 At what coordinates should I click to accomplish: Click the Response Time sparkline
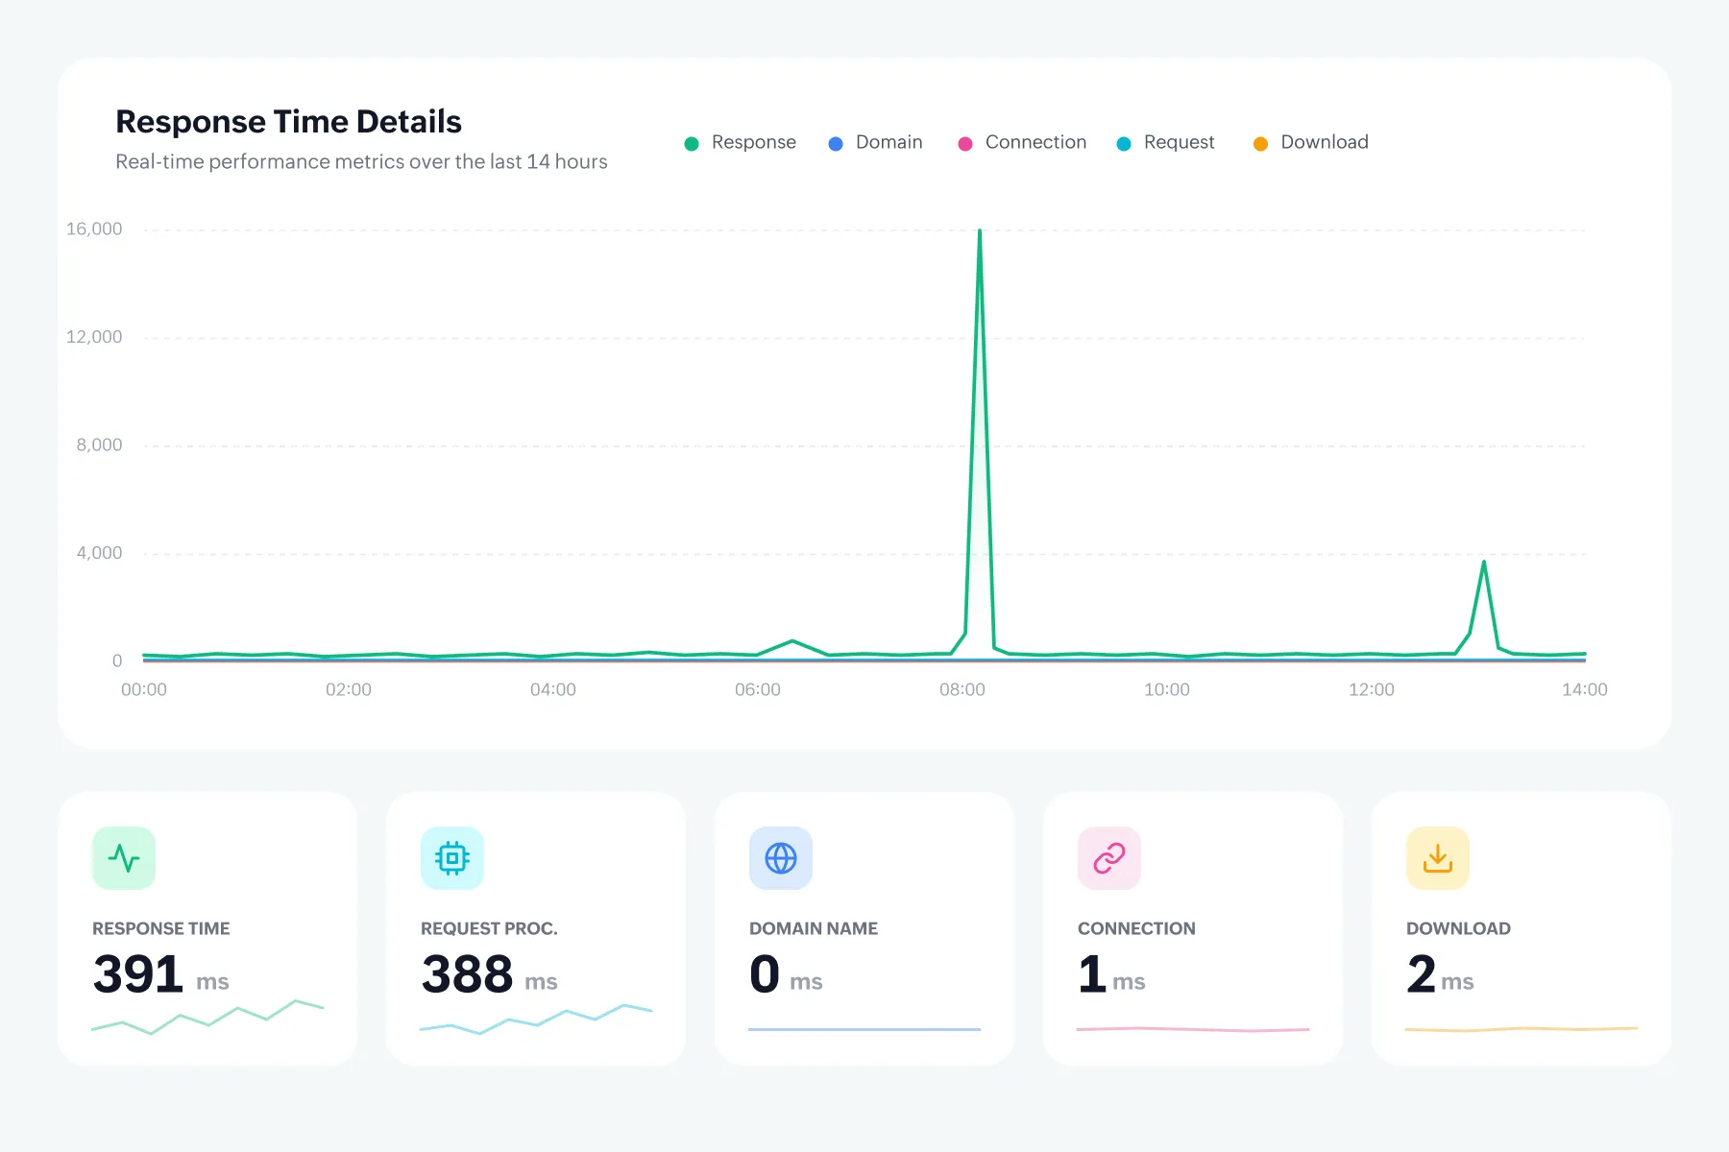pos(207,1017)
